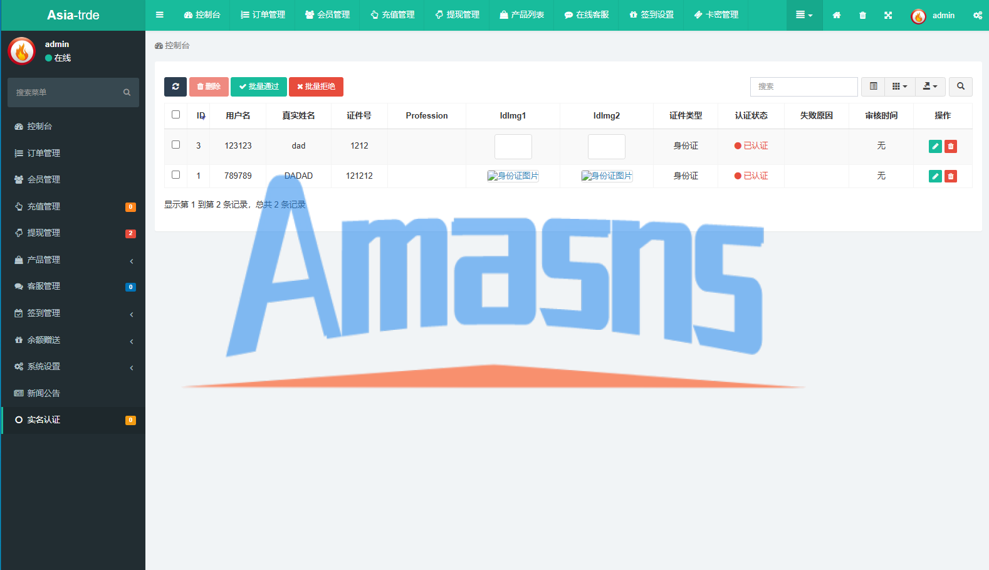989x570 pixels.
Task: Open IdImg2 thumbnail for user 123123
Action: click(x=606, y=147)
